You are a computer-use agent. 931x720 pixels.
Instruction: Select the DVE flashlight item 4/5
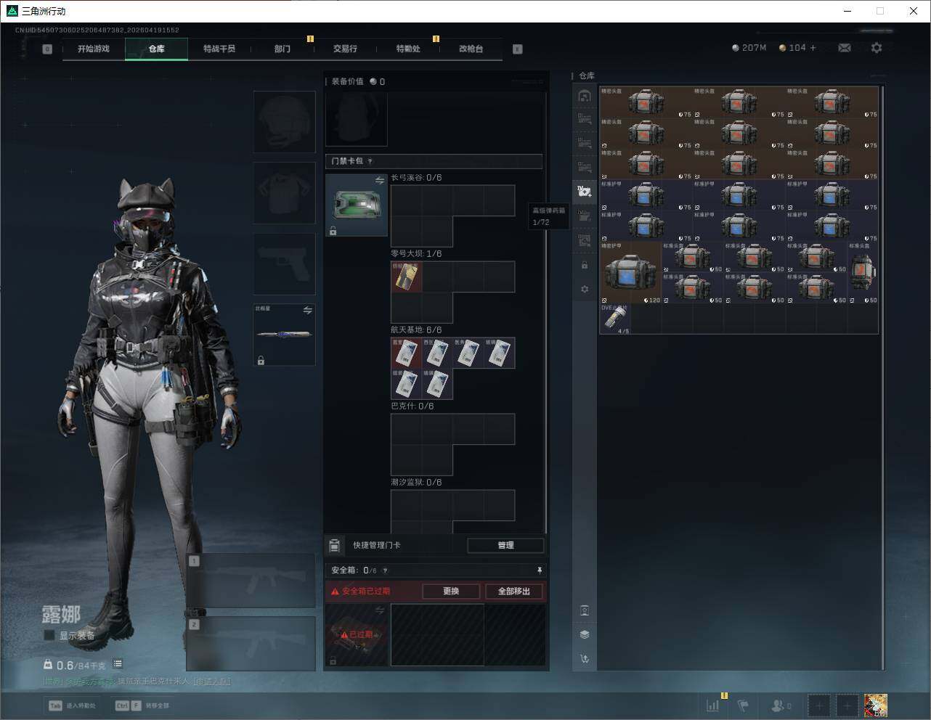click(x=615, y=319)
